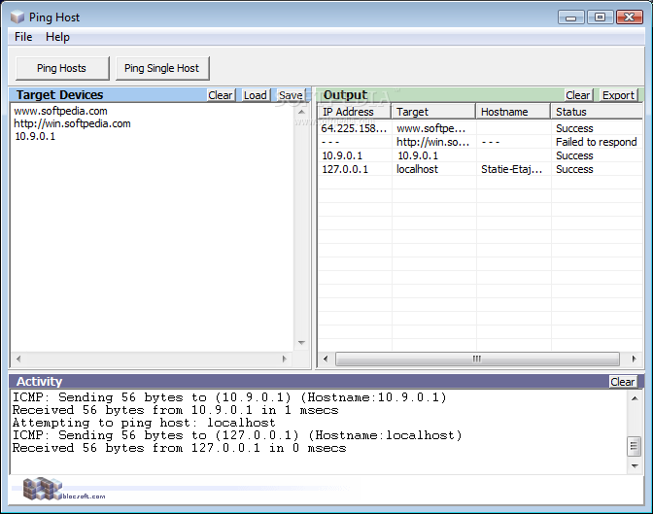Click the Ping Hosts button
This screenshot has height=514, width=653.
point(62,68)
